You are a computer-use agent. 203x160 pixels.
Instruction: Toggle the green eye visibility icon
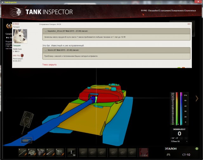[197, 149]
